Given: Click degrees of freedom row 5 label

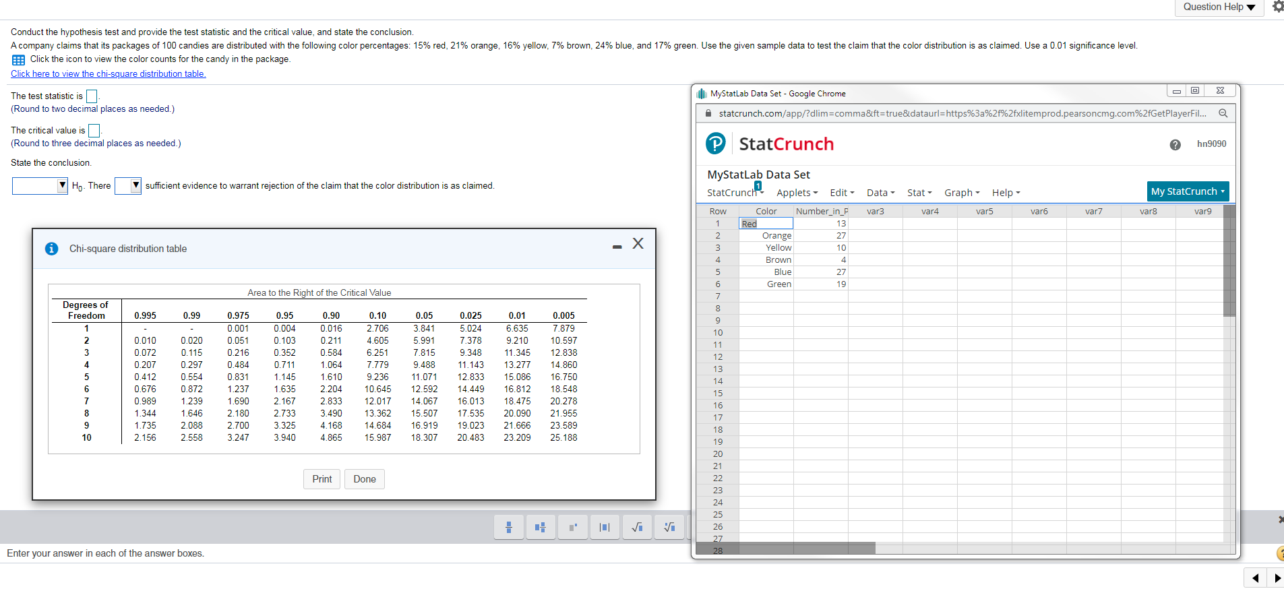Looking at the screenshot, I should 86,377.
